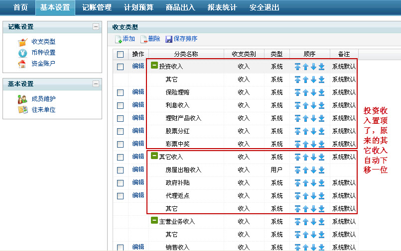Edit the 代理返点 row
The image size is (401, 251).
tap(138, 195)
